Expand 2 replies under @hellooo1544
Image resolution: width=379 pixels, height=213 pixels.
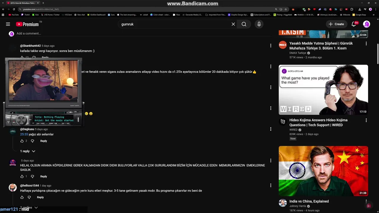tap(29, 208)
